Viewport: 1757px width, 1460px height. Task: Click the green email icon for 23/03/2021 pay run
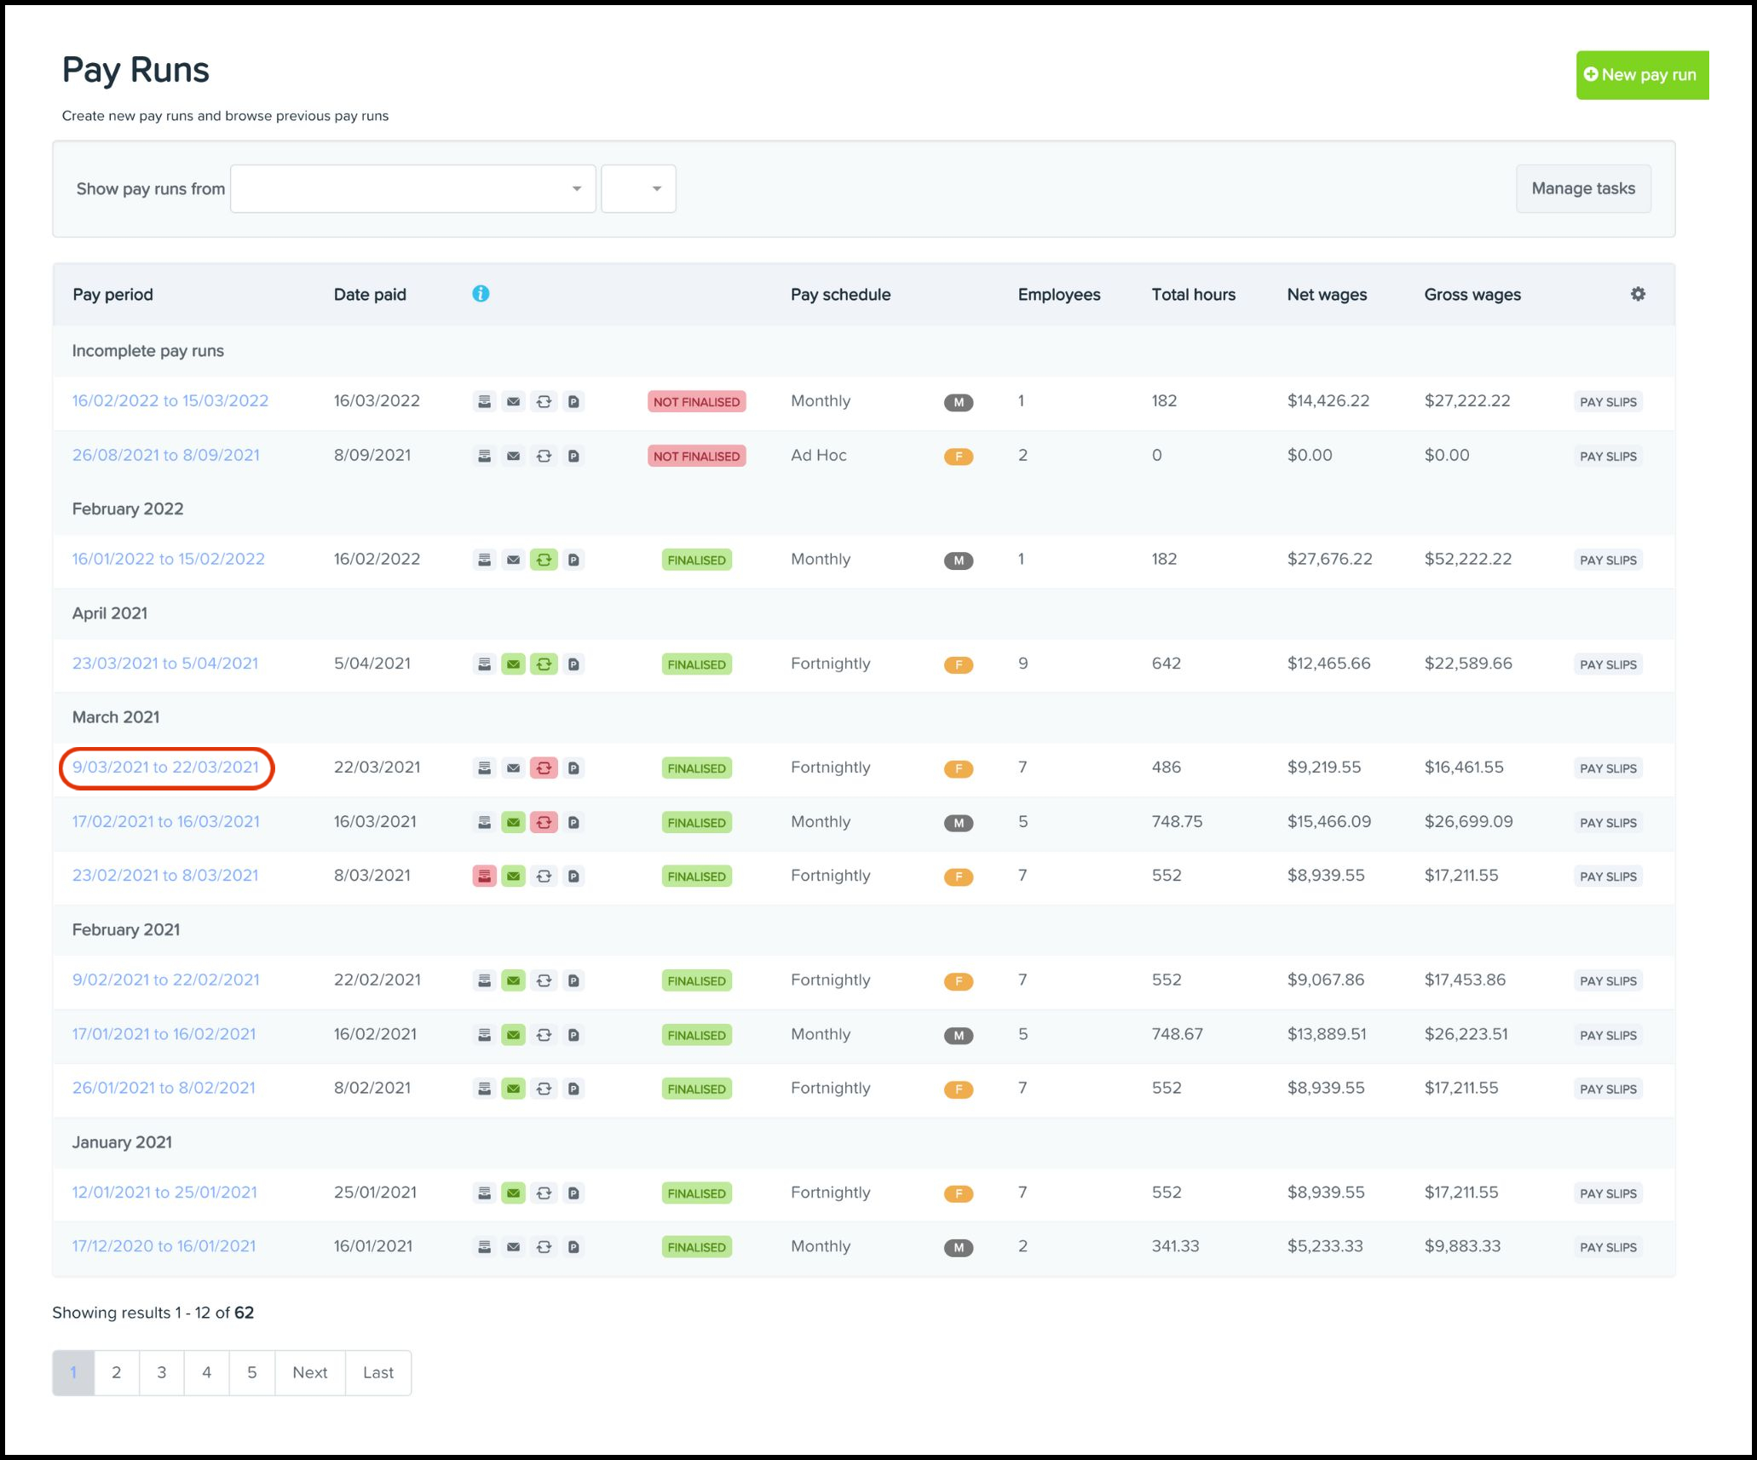(513, 664)
